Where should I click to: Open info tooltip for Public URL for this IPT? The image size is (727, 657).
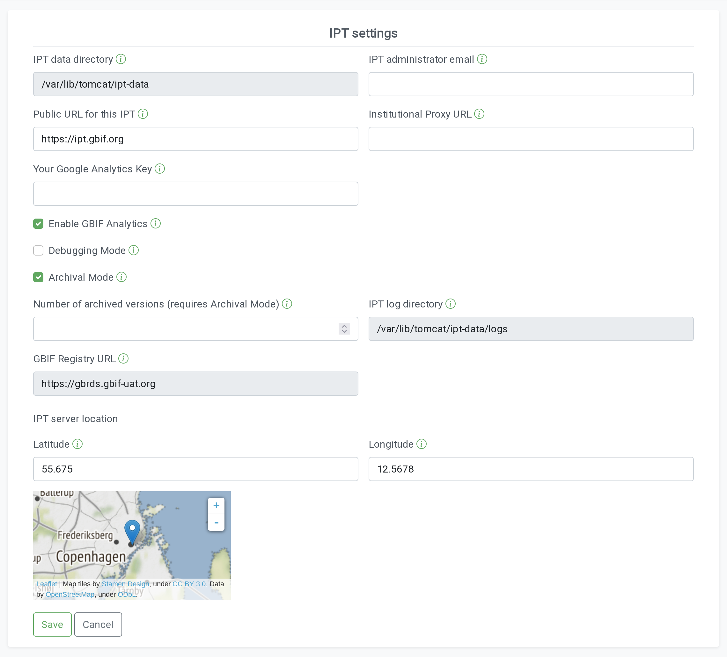pos(143,114)
